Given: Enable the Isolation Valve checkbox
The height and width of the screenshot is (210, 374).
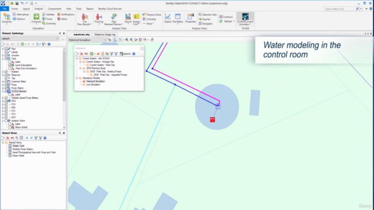Looking at the screenshot, I should pos(6,121).
